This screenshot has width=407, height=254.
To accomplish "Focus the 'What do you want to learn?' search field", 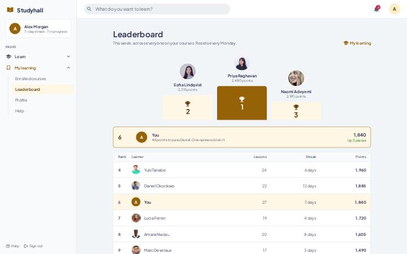I will (157, 9).
